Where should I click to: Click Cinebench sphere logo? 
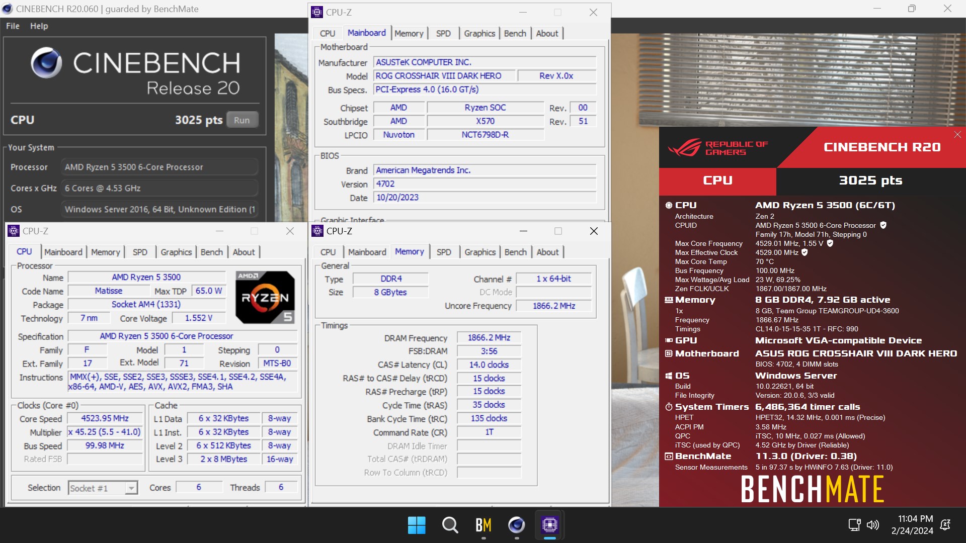[x=46, y=63]
